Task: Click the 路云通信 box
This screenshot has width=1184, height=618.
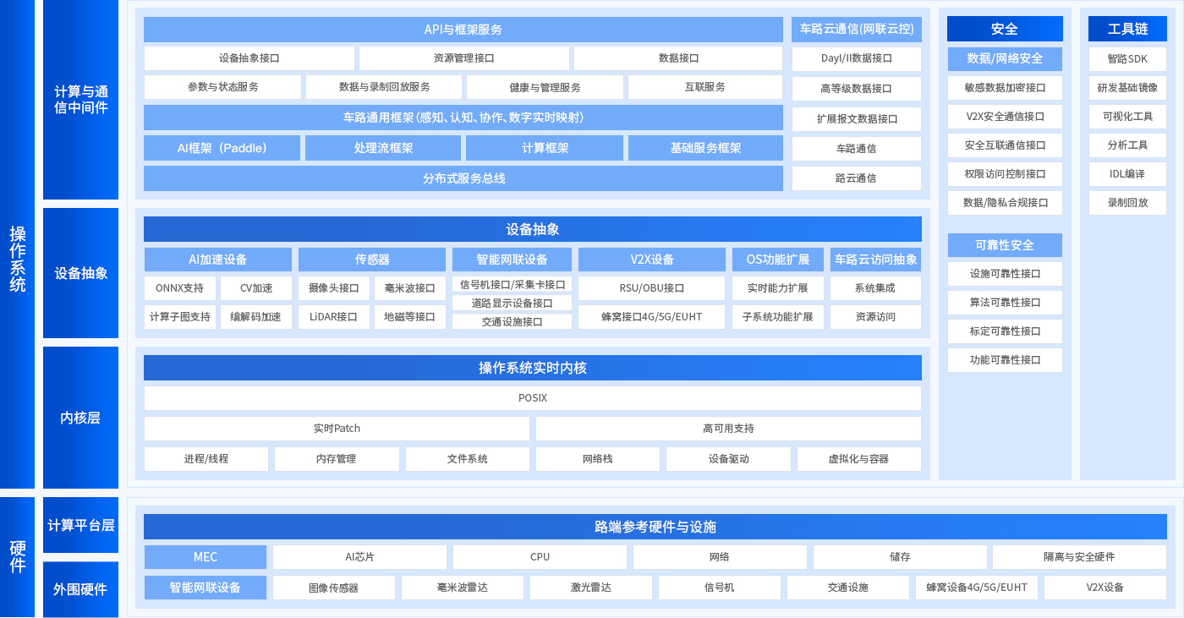Action: [x=857, y=178]
